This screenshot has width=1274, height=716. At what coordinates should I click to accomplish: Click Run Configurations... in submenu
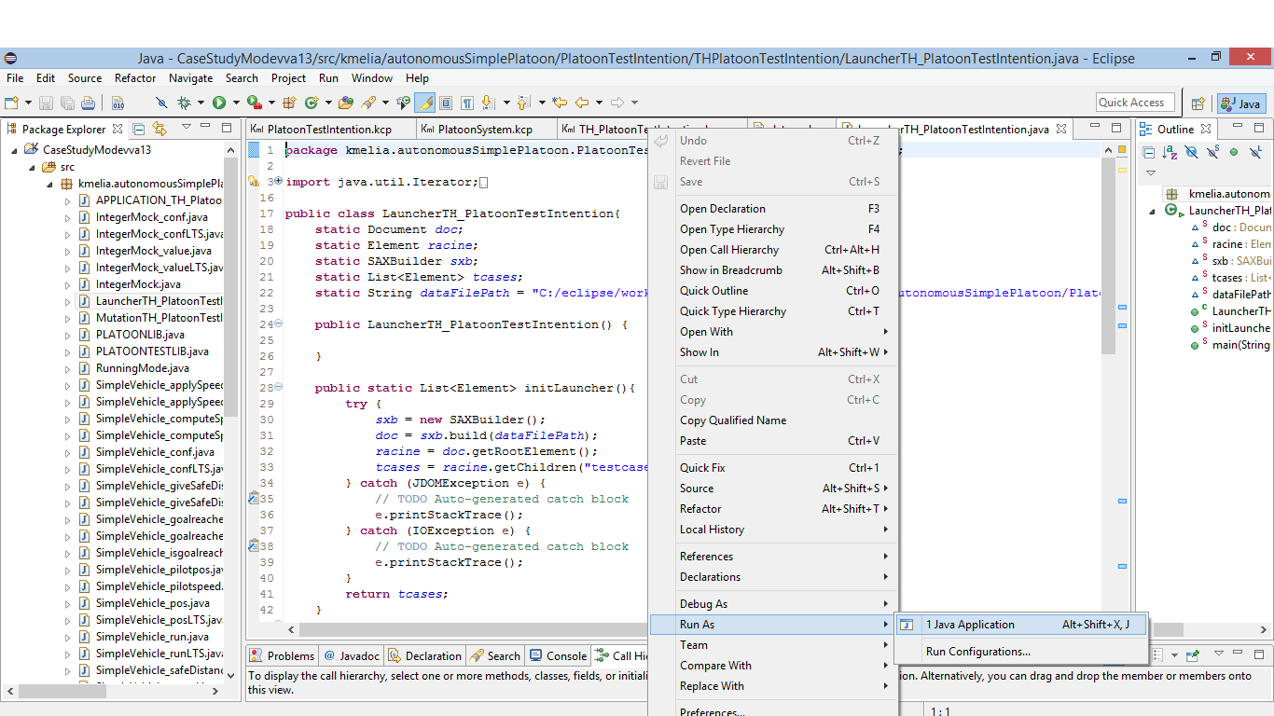coord(977,652)
